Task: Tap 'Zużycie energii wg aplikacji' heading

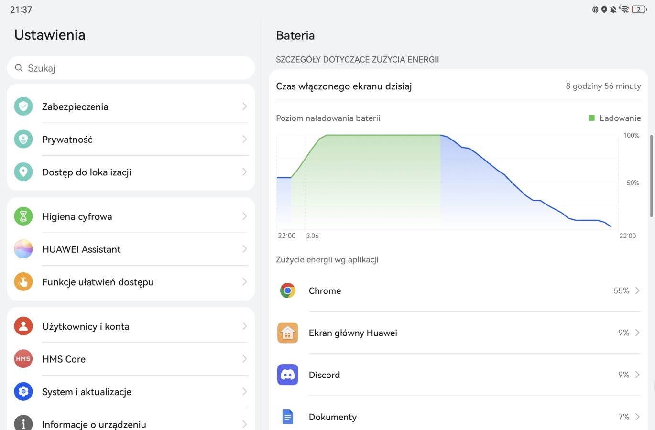Action: coord(327,259)
